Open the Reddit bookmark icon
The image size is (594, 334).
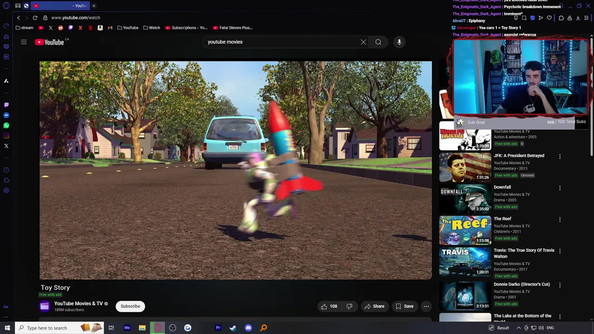(60, 28)
